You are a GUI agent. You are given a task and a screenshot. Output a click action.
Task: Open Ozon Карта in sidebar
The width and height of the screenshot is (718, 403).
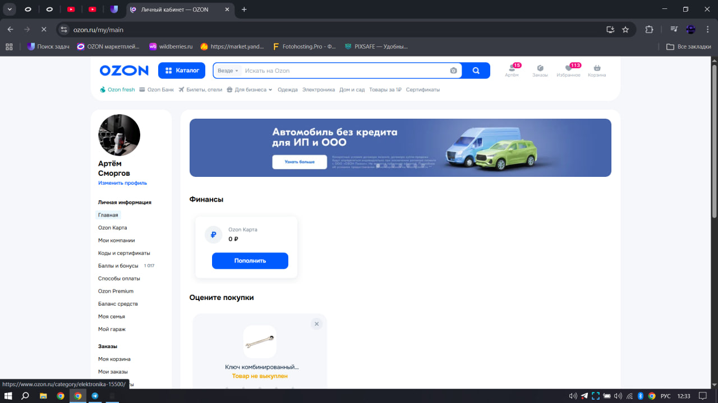[x=113, y=228]
